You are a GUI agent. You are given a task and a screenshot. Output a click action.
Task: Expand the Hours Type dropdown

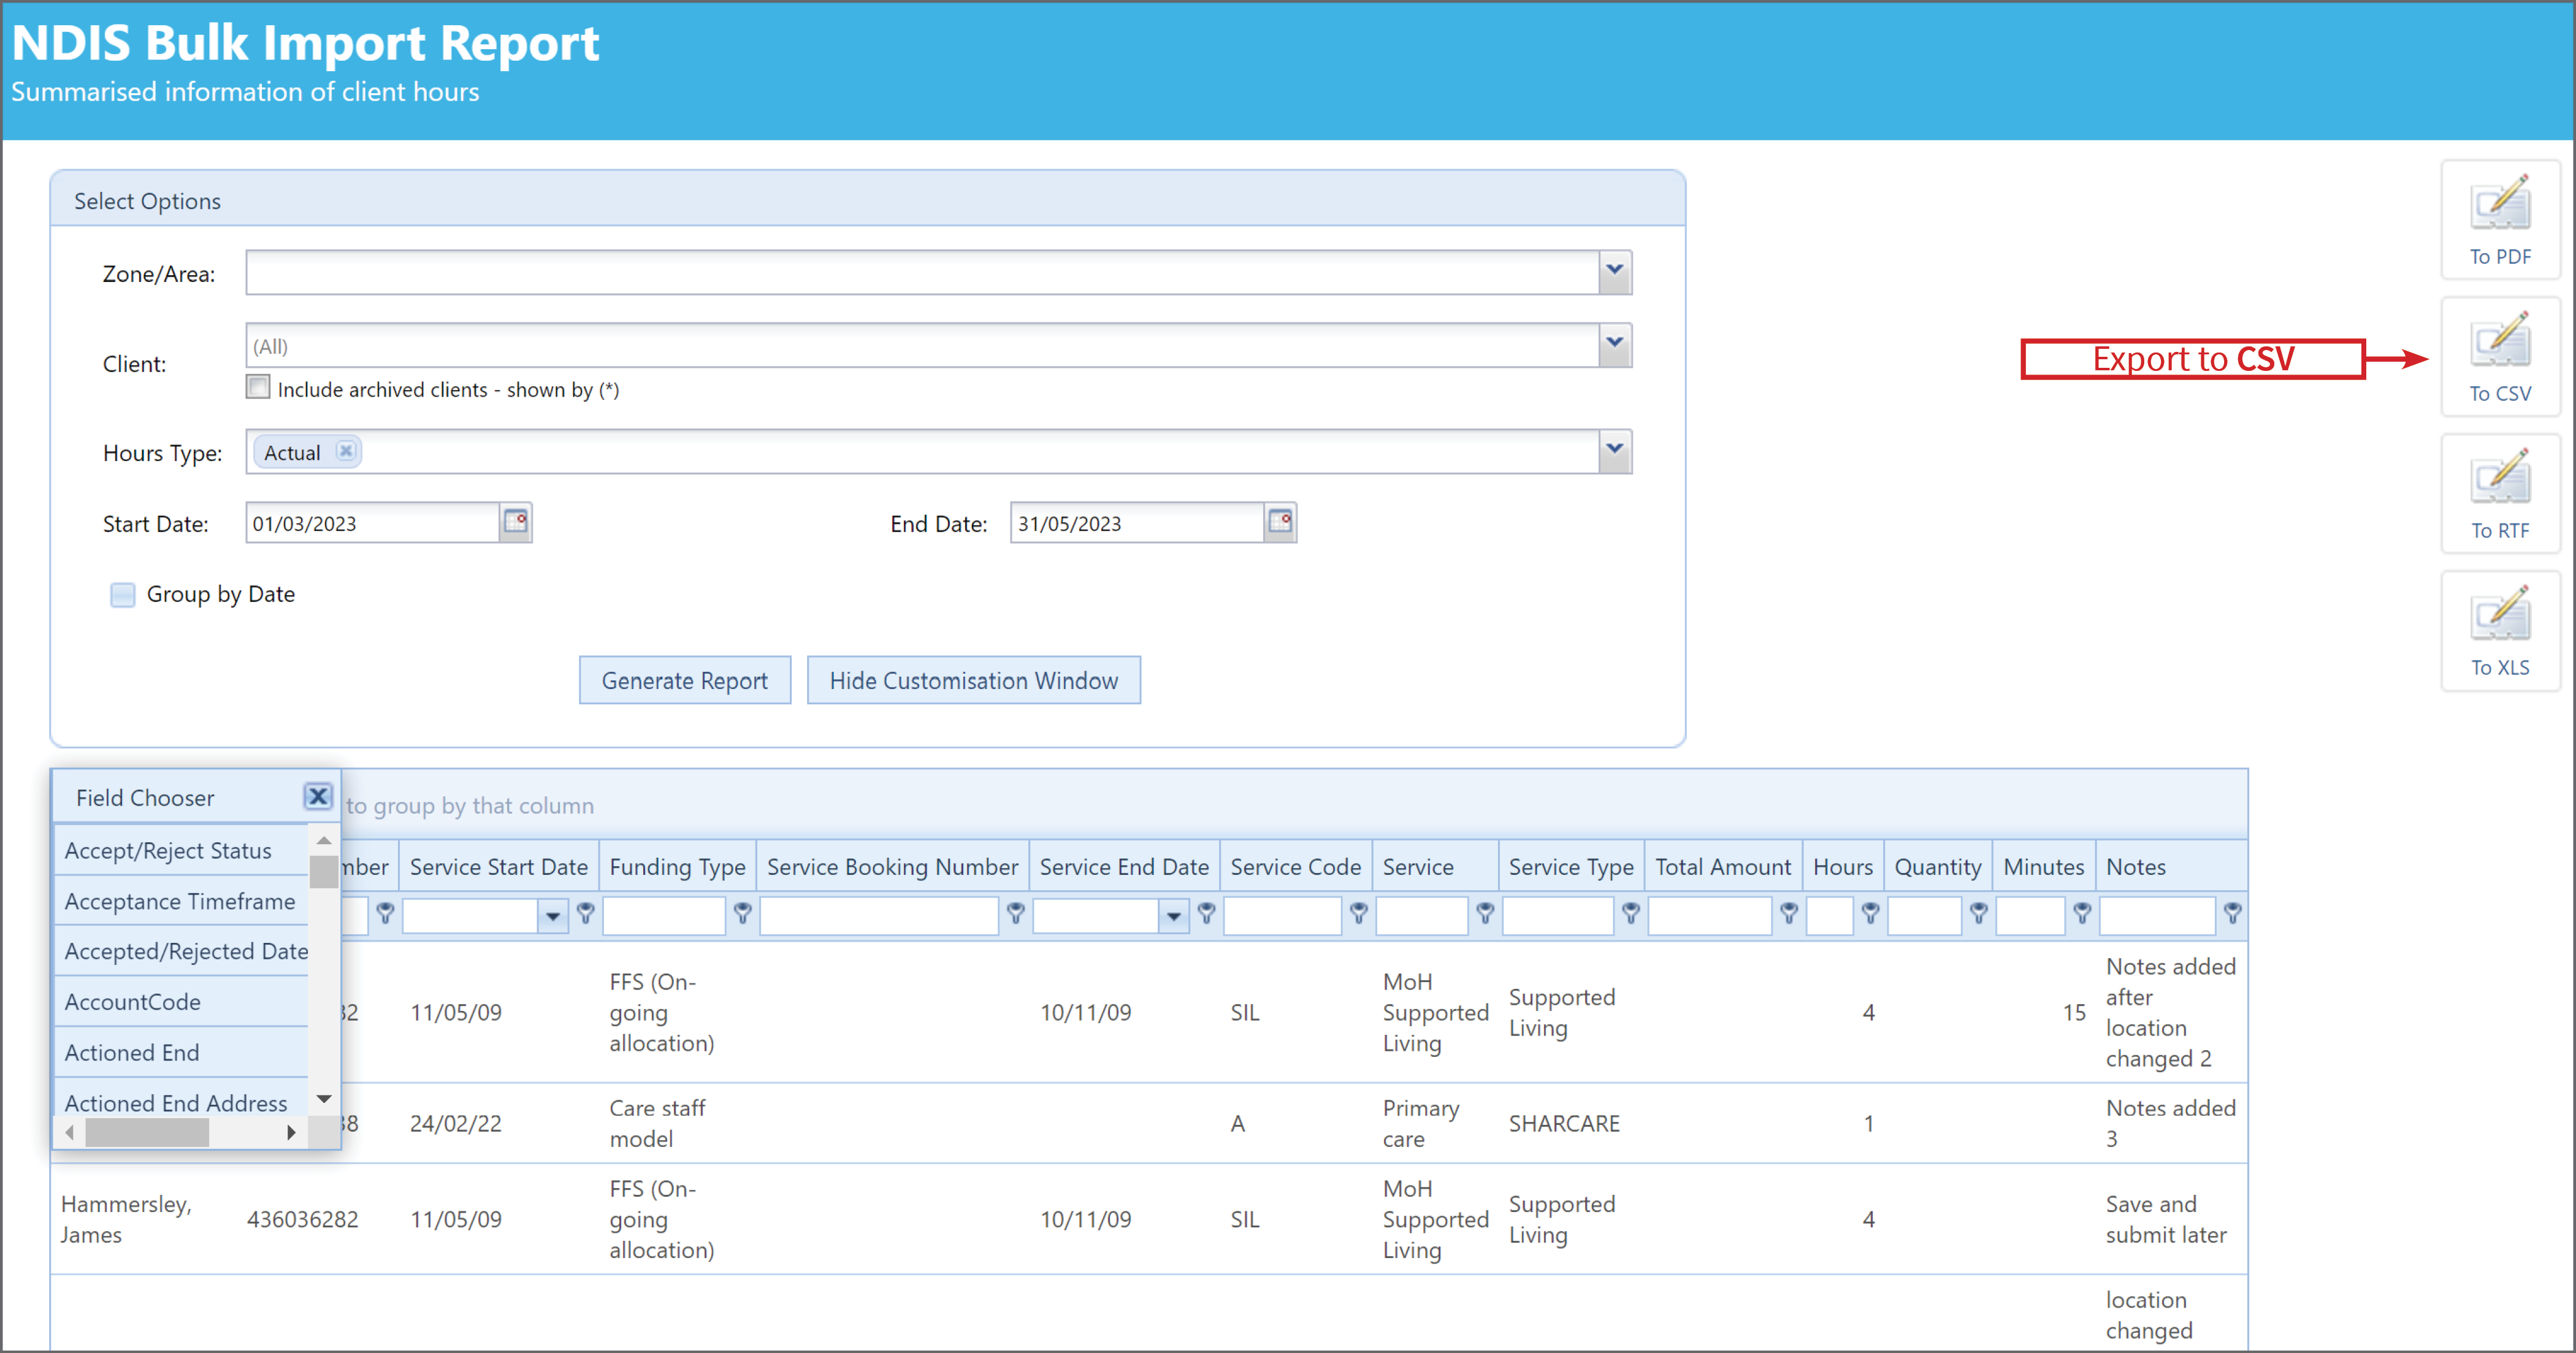click(1614, 451)
